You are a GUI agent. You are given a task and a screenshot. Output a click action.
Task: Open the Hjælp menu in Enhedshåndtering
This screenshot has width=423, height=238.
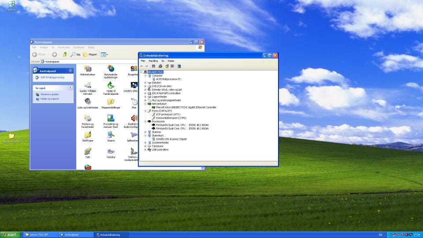(x=171, y=61)
